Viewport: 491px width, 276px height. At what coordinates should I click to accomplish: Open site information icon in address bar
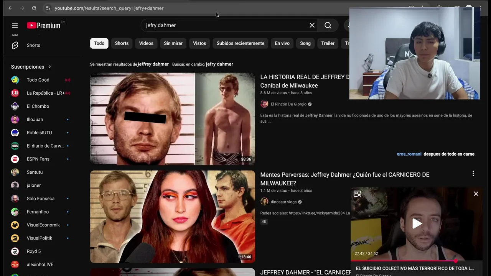tap(48, 8)
